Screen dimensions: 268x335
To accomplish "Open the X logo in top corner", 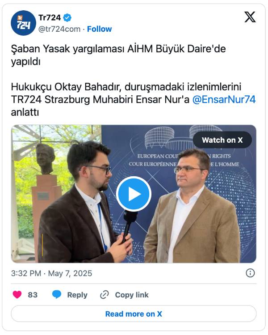I will tap(250, 17).
